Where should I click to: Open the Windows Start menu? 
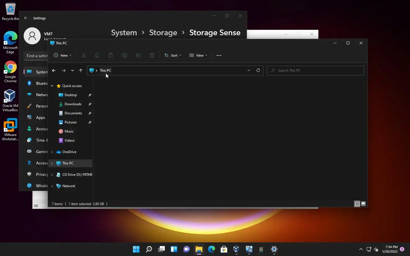click(136, 249)
